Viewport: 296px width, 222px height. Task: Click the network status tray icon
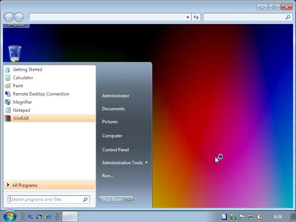click(x=251, y=217)
